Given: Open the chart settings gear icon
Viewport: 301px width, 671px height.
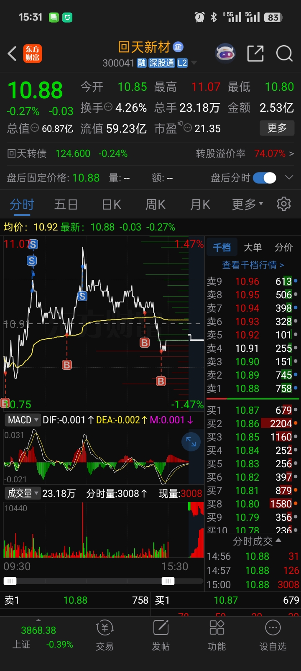Looking at the screenshot, I should (x=284, y=204).
